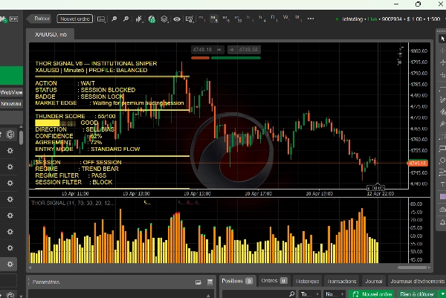Viewport: 446px width, 298px height.
Task: Click the green Nouvel ordre button at bottom
Action: [x=371, y=294]
